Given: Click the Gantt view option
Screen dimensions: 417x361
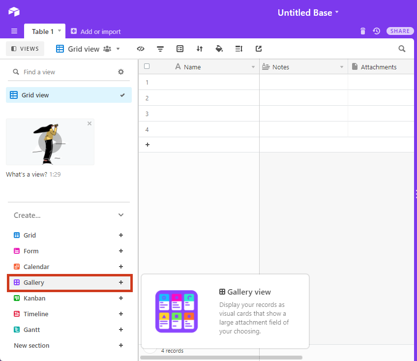Looking at the screenshot, I should coord(69,330).
